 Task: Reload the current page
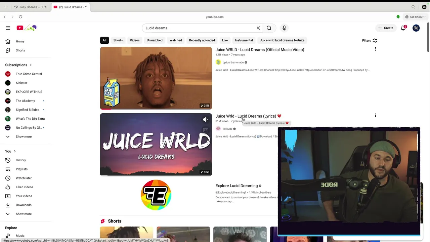[x=20, y=17]
